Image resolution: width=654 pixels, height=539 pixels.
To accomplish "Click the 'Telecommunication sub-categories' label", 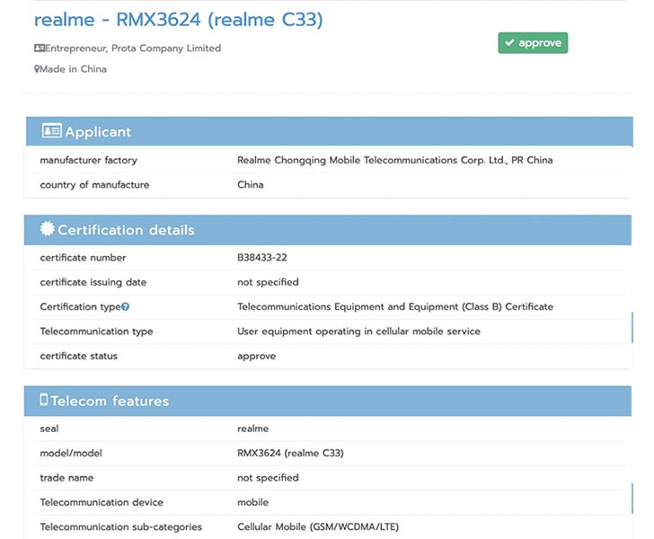I will (x=121, y=527).
